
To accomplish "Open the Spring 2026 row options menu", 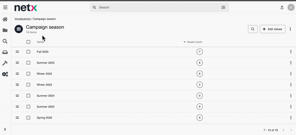I will pyautogui.click(x=291, y=118).
